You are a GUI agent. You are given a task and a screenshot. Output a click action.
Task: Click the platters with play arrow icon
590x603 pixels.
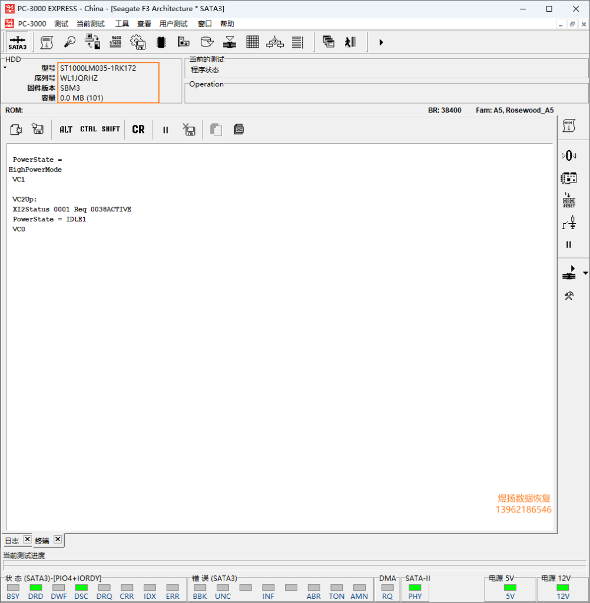tap(569, 273)
